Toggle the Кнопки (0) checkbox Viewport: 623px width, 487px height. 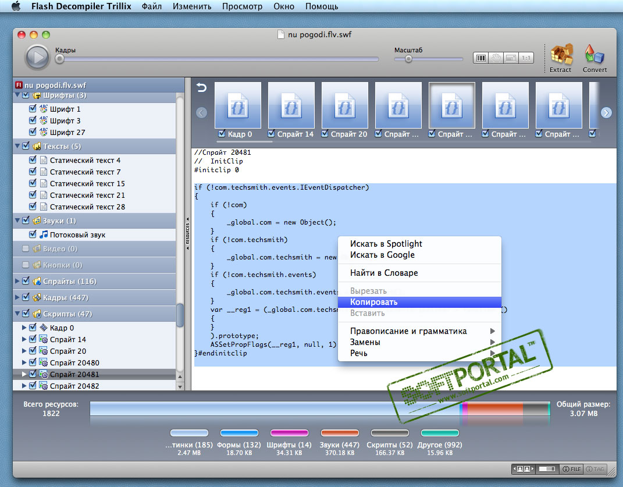coord(26,265)
